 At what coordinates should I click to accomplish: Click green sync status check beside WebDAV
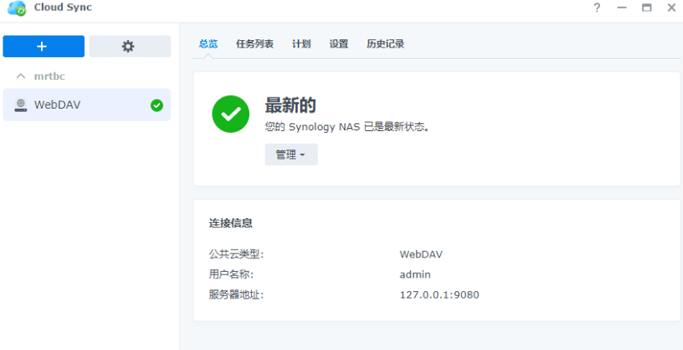coord(157,105)
